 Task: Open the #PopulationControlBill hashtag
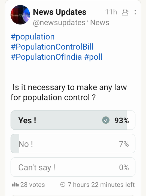[52, 47]
